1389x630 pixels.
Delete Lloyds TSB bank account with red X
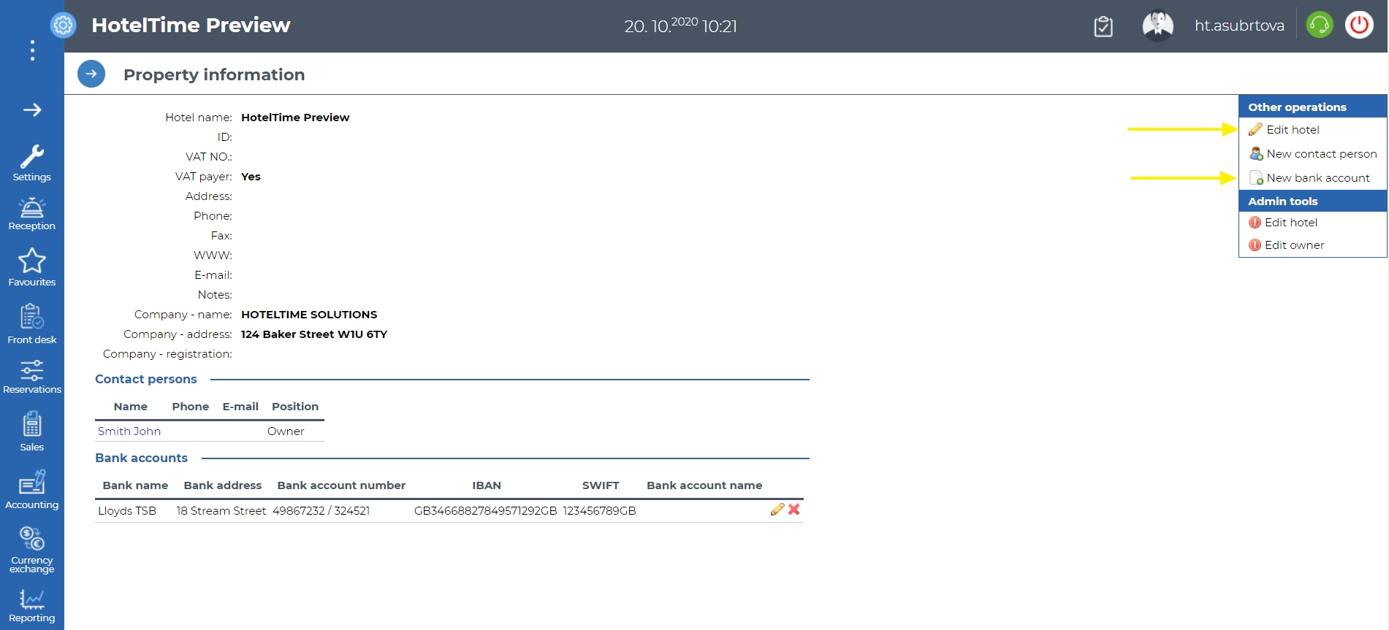click(794, 510)
